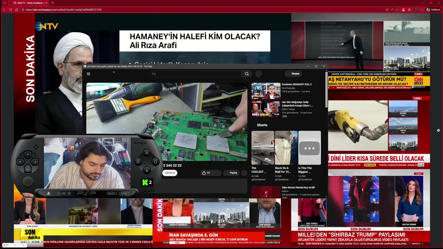
Task: Mute the Multi TV tab audio icon
Action: 15,3
